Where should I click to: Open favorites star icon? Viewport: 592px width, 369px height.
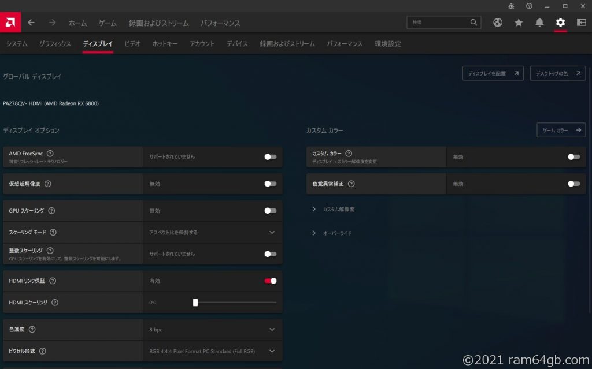click(x=519, y=23)
